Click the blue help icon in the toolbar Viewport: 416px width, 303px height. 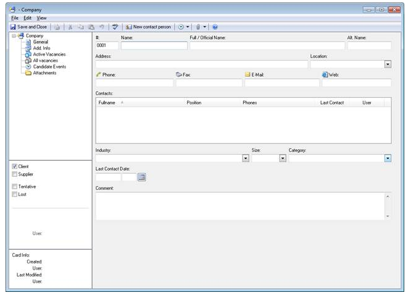tap(215, 27)
